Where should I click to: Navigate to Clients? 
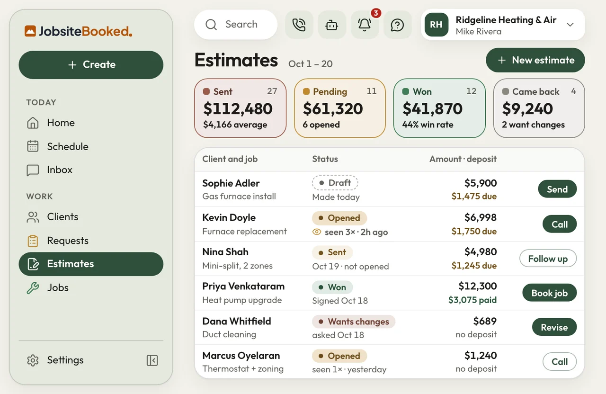[x=91, y=217]
